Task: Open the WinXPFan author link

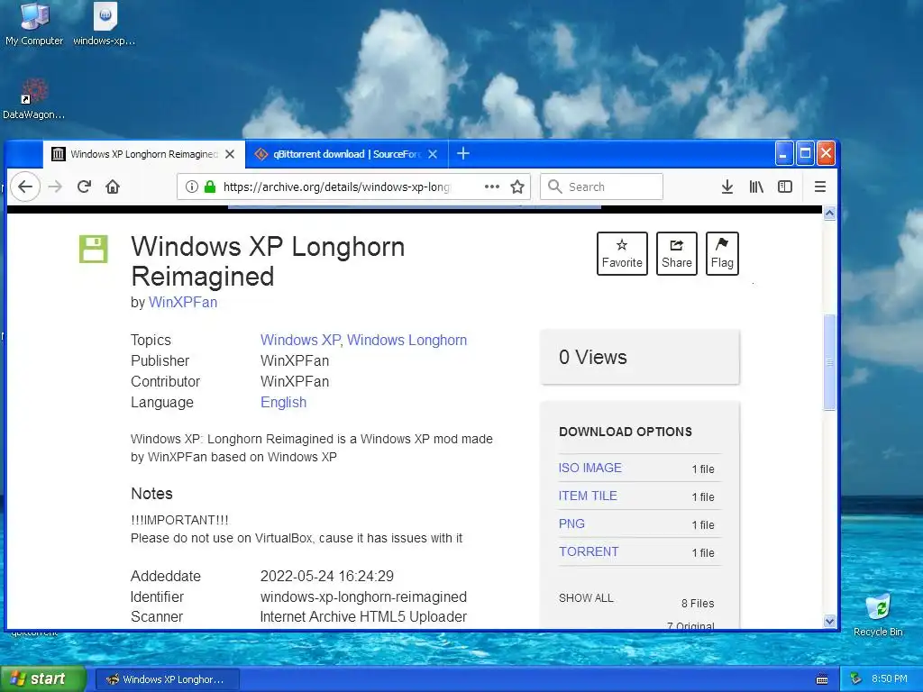Action: 183,302
